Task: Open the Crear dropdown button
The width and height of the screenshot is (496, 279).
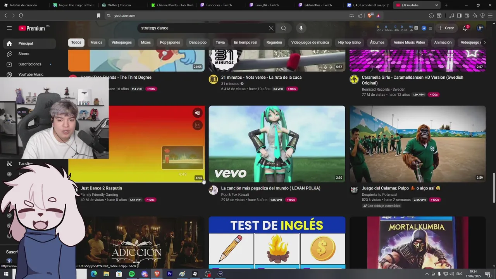Action: coord(446,28)
